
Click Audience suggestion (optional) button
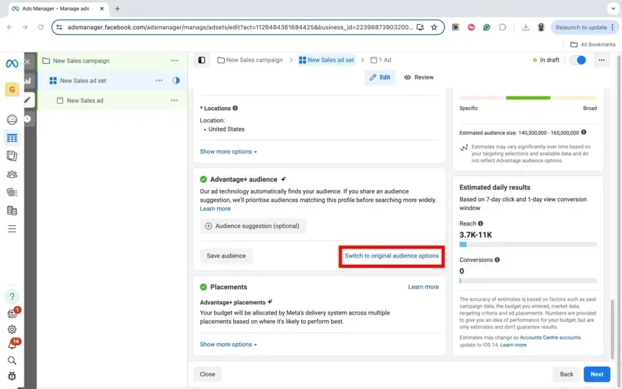253,226
